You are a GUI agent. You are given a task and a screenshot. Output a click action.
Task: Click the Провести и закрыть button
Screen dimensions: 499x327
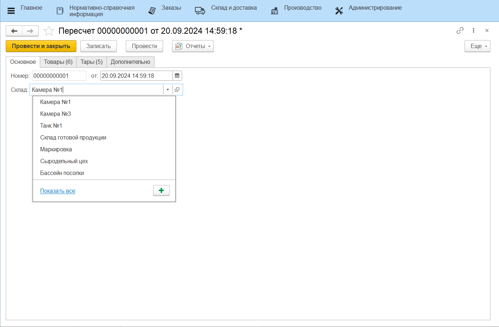(41, 46)
